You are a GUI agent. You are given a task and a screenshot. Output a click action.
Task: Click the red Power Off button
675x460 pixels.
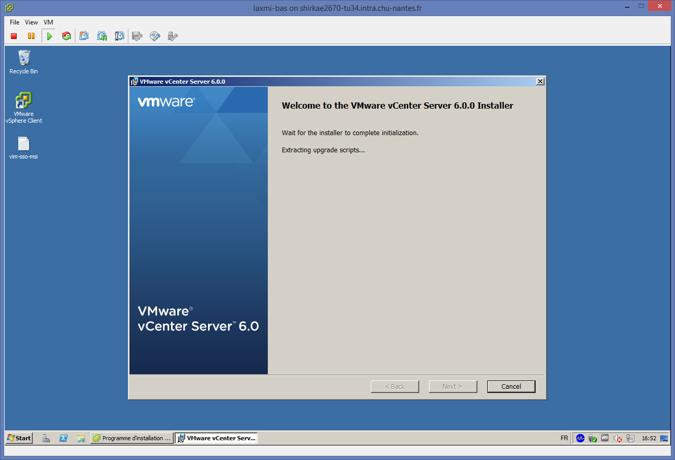pyautogui.click(x=14, y=36)
